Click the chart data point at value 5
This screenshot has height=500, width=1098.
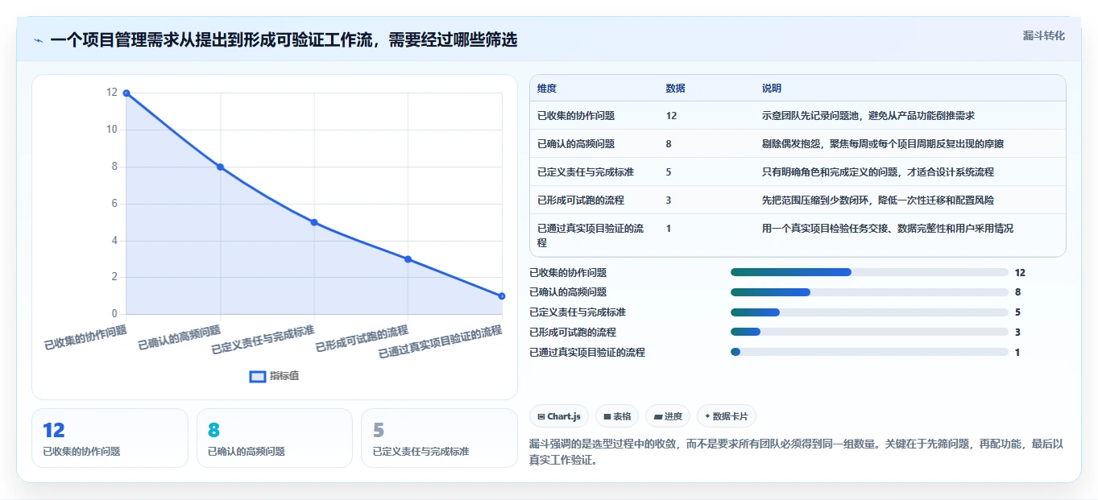point(314,222)
